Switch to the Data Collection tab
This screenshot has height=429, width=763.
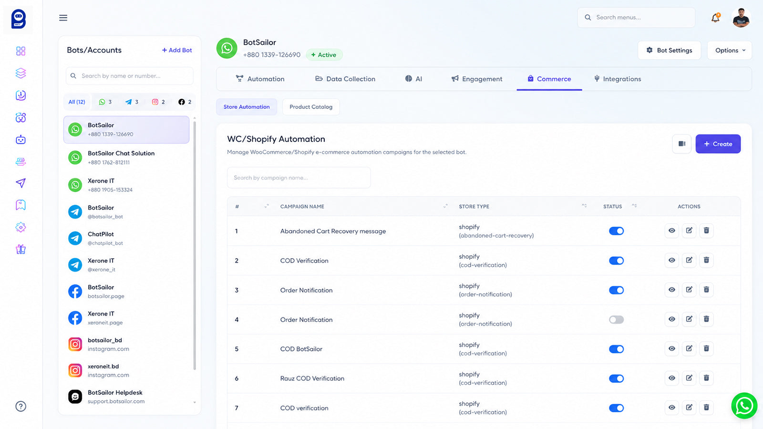345,79
